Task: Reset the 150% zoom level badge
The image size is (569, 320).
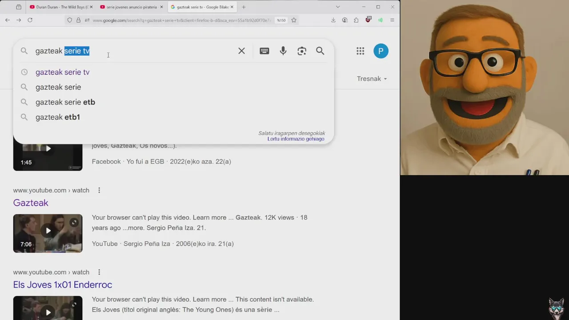Action: [x=281, y=20]
